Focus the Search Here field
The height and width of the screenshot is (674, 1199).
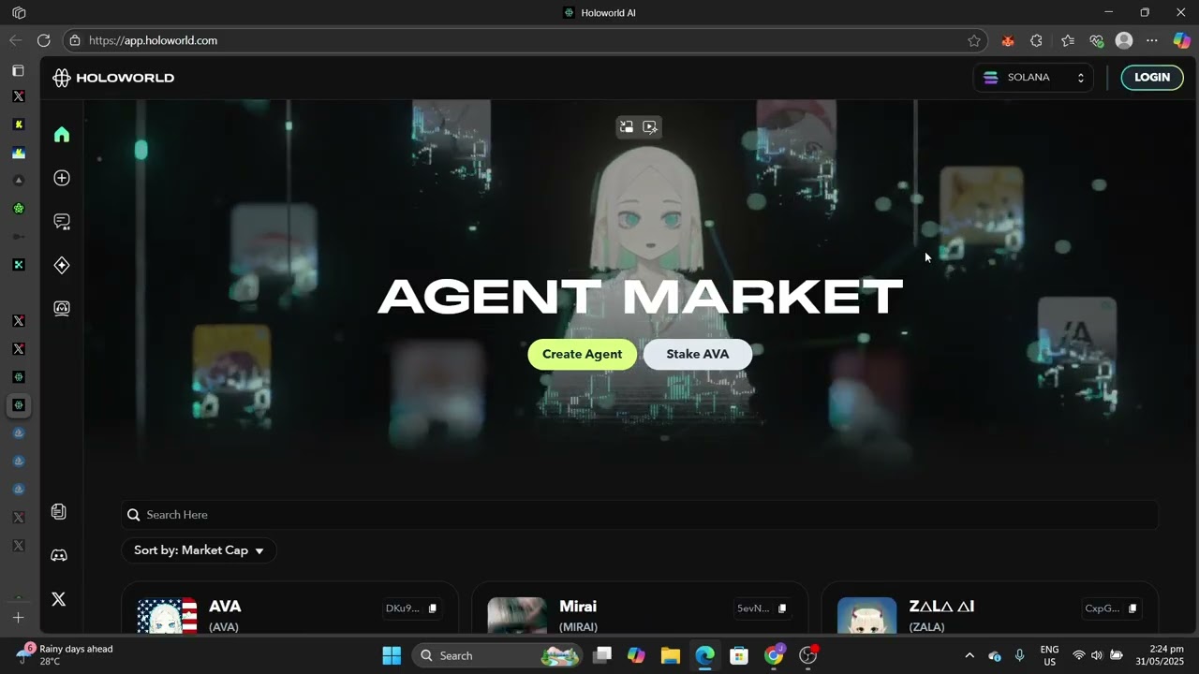(640, 515)
